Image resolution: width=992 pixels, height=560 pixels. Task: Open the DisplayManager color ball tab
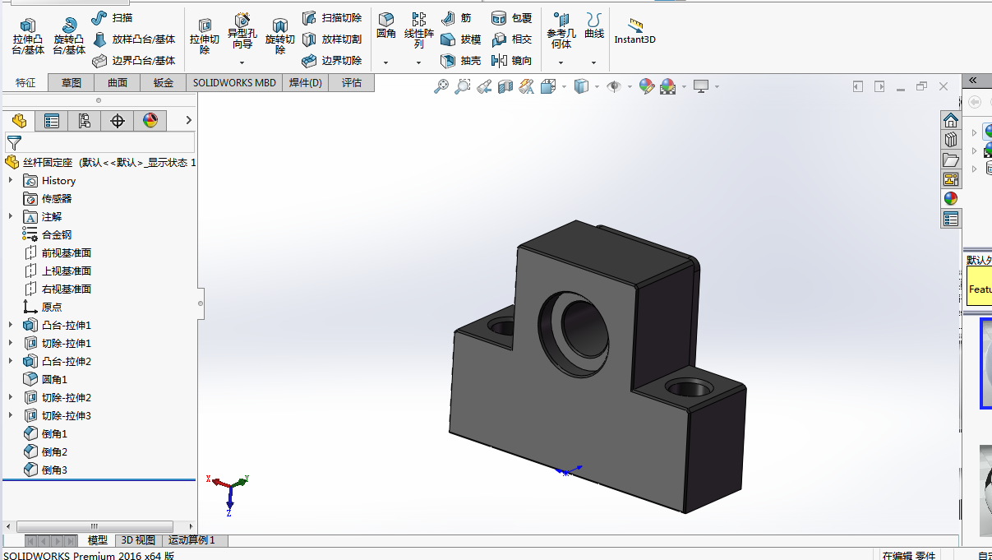click(x=150, y=121)
